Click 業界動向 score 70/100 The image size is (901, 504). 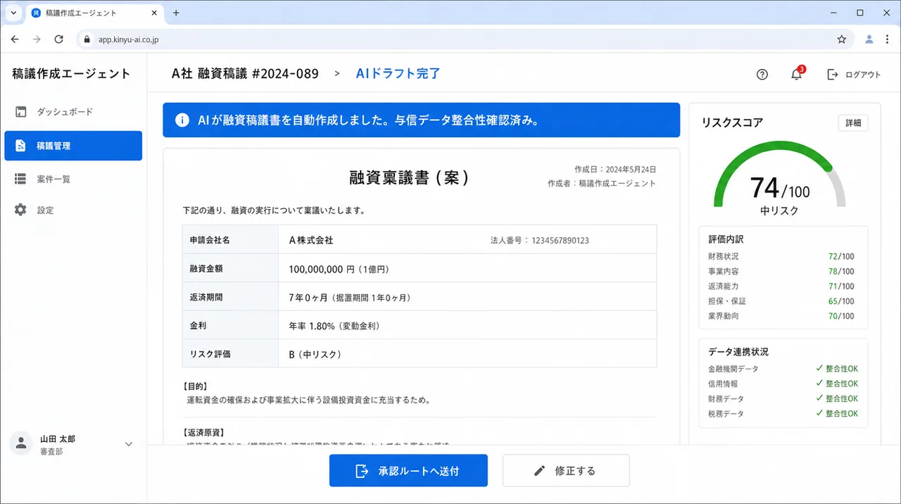(x=841, y=316)
